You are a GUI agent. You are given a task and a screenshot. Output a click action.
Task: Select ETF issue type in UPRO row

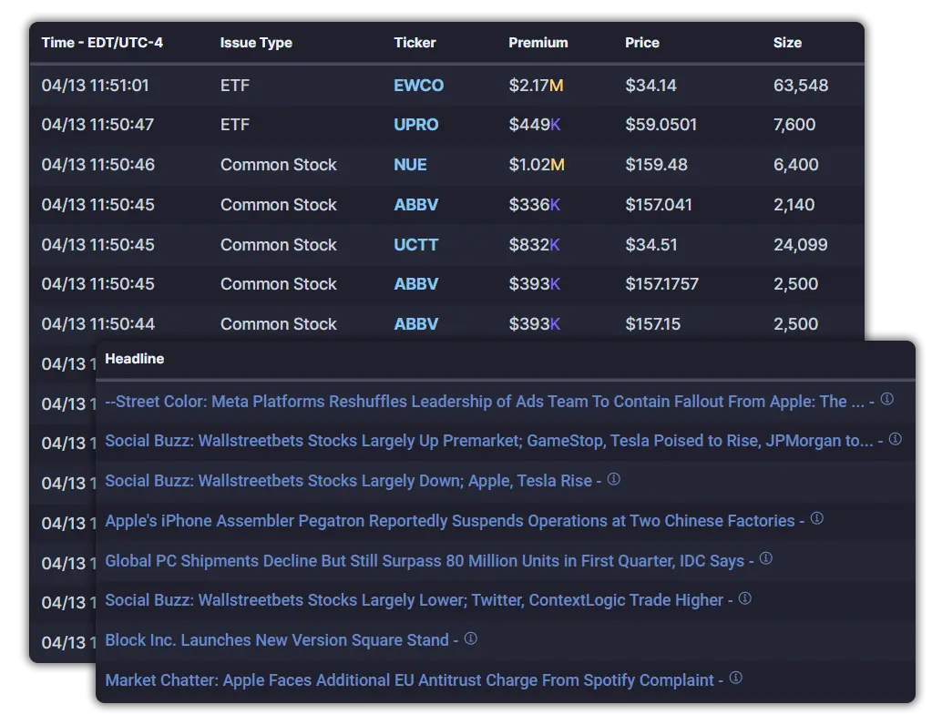(x=235, y=125)
